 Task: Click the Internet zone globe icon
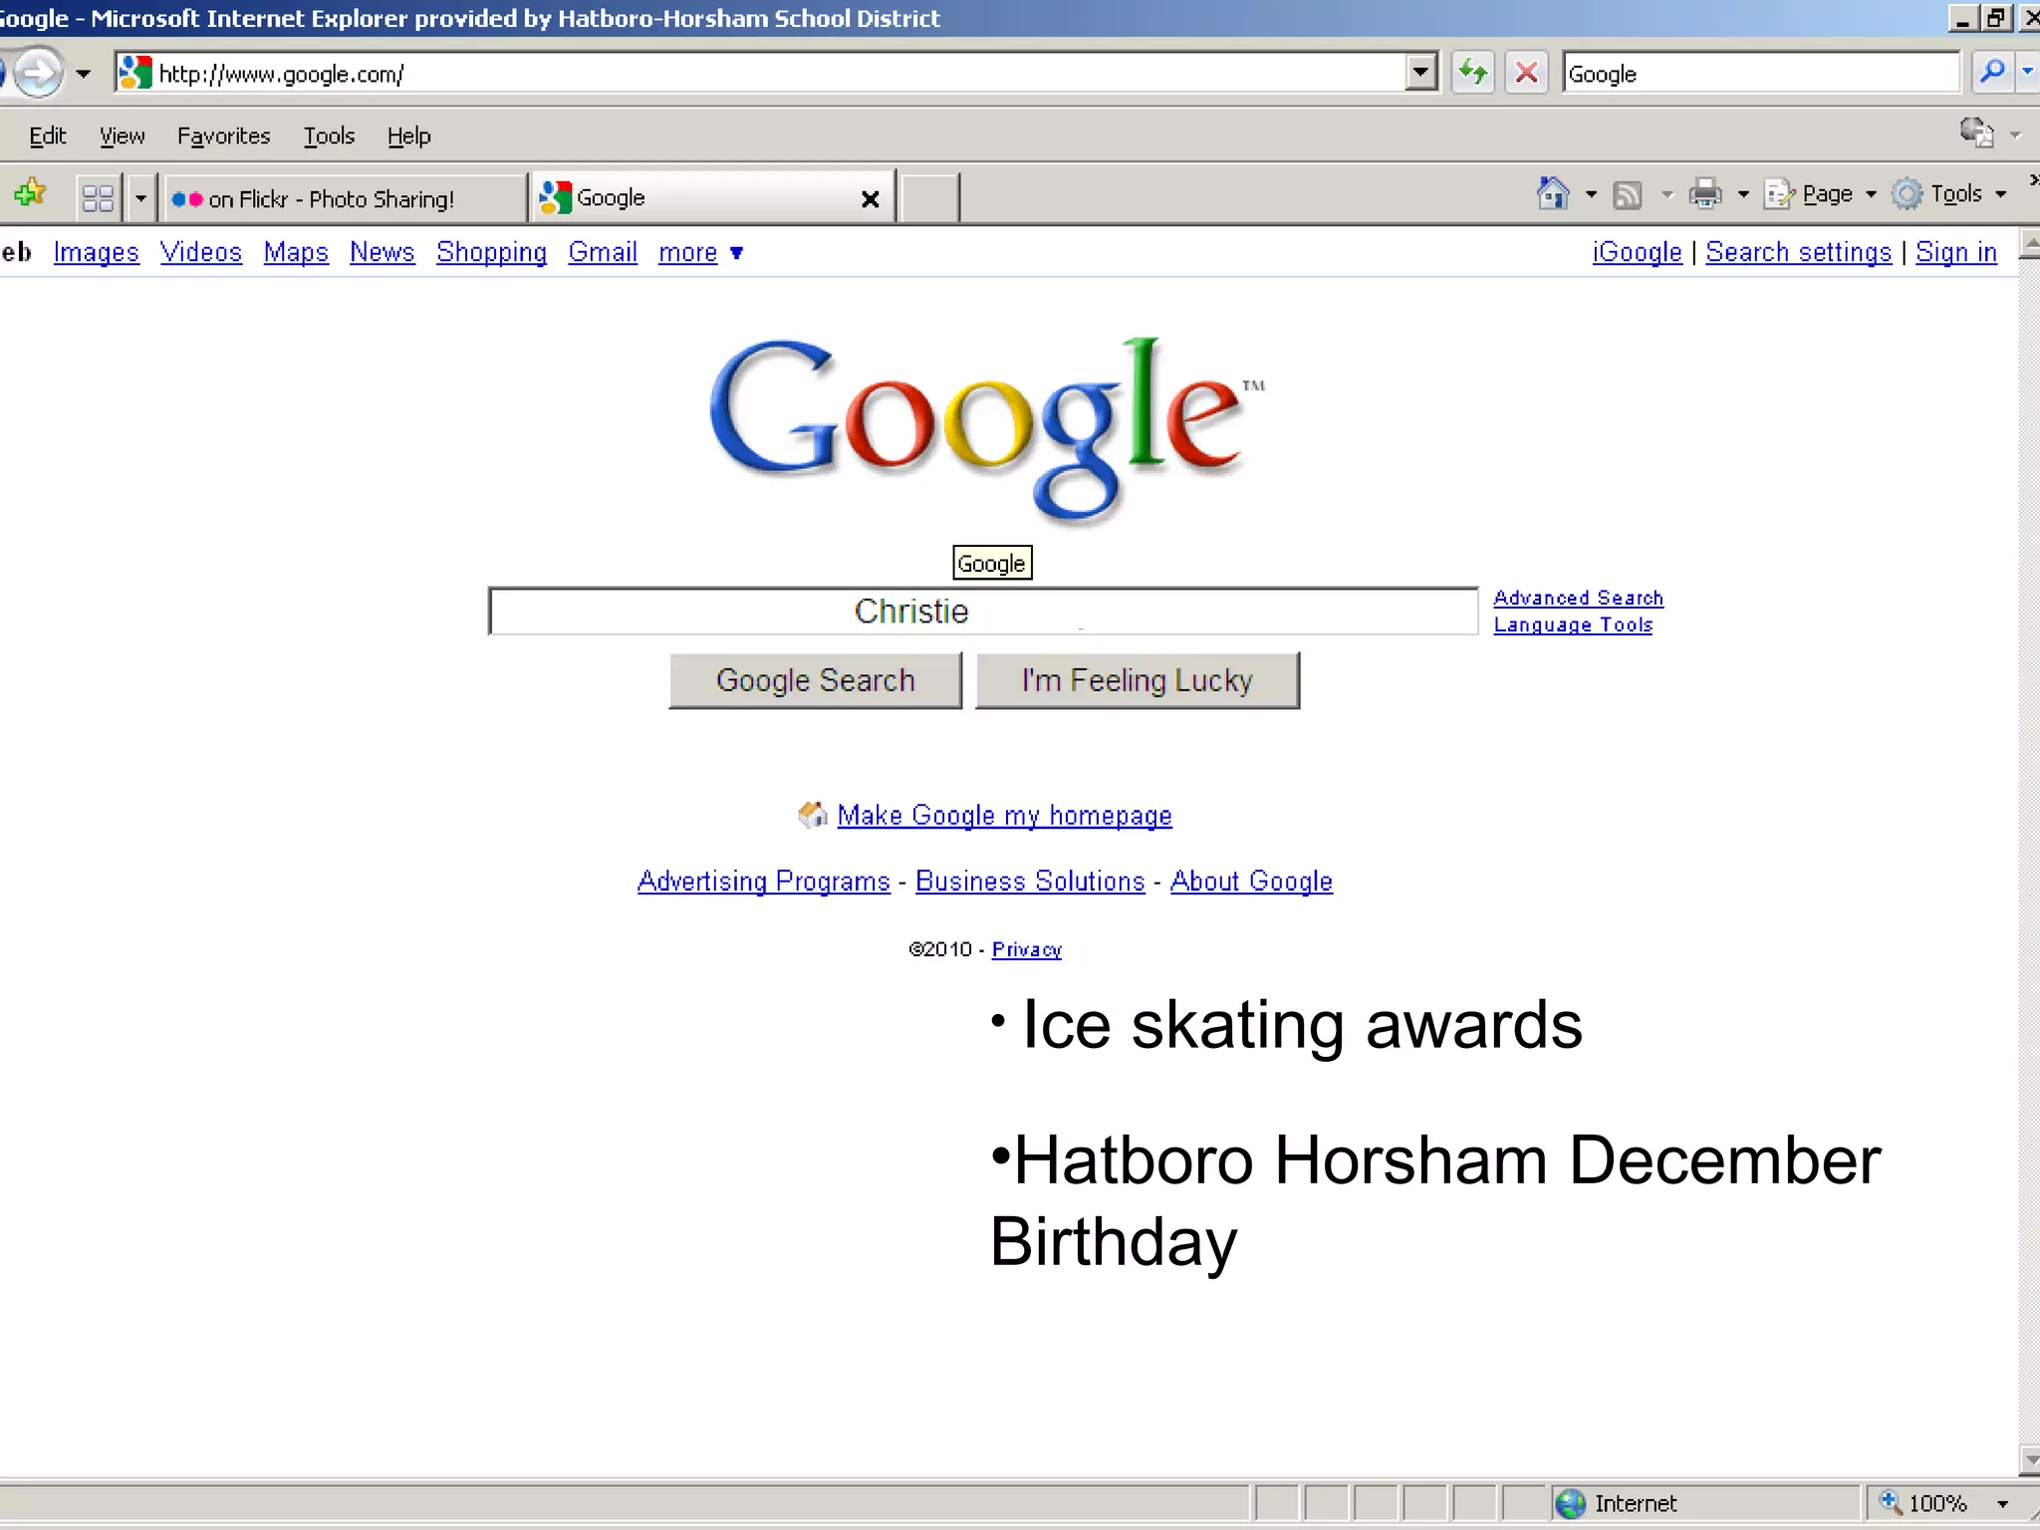[x=1571, y=1503]
